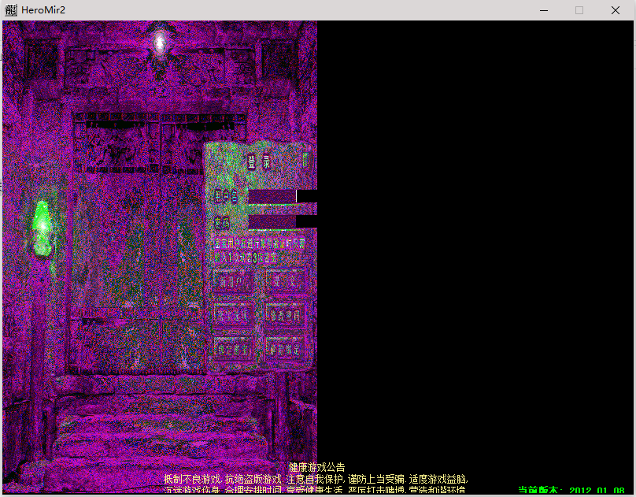Click the 用户名 username input field
636x497 pixels.
point(283,196)
